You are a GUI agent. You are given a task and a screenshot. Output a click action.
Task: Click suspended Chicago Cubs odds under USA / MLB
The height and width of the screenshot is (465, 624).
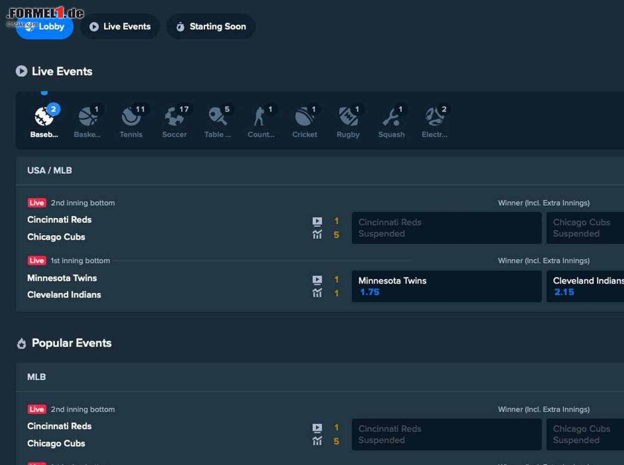coord(585,228)
